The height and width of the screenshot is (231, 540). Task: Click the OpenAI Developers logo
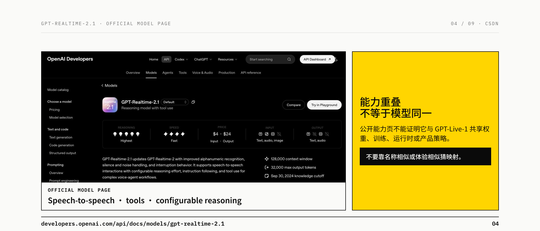click(x=70, y=59)
